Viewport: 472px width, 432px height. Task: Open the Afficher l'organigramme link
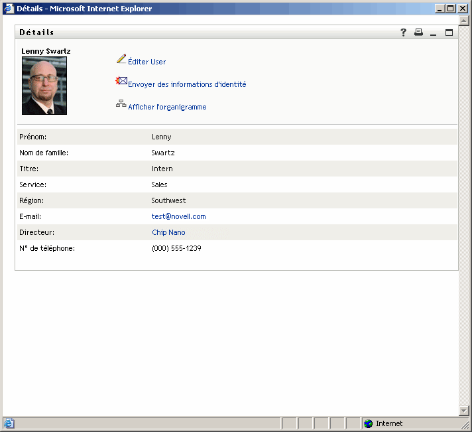point(167,107)
